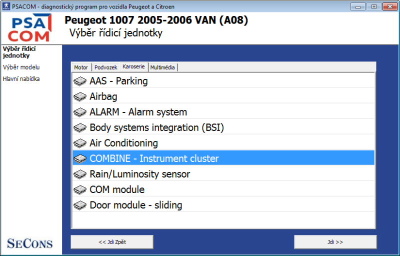Screen dimensions: 400x256
Task: Select the Airbag list entry text
Action: coord(103,96)
